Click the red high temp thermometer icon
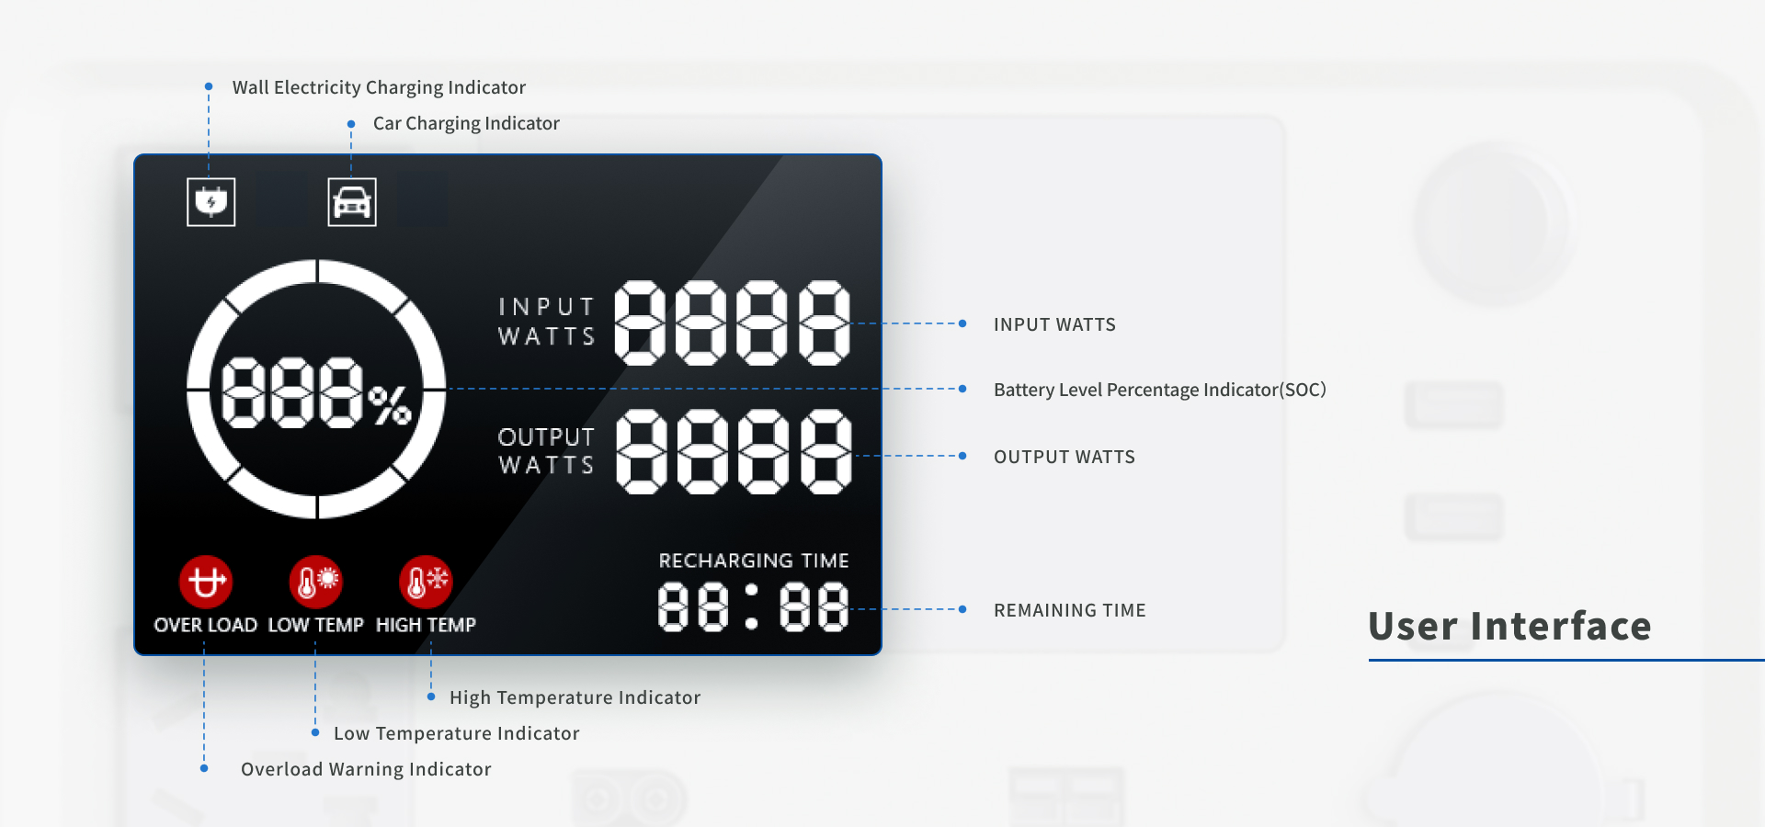Screen dimensions: 1765x827 point(426,582)
